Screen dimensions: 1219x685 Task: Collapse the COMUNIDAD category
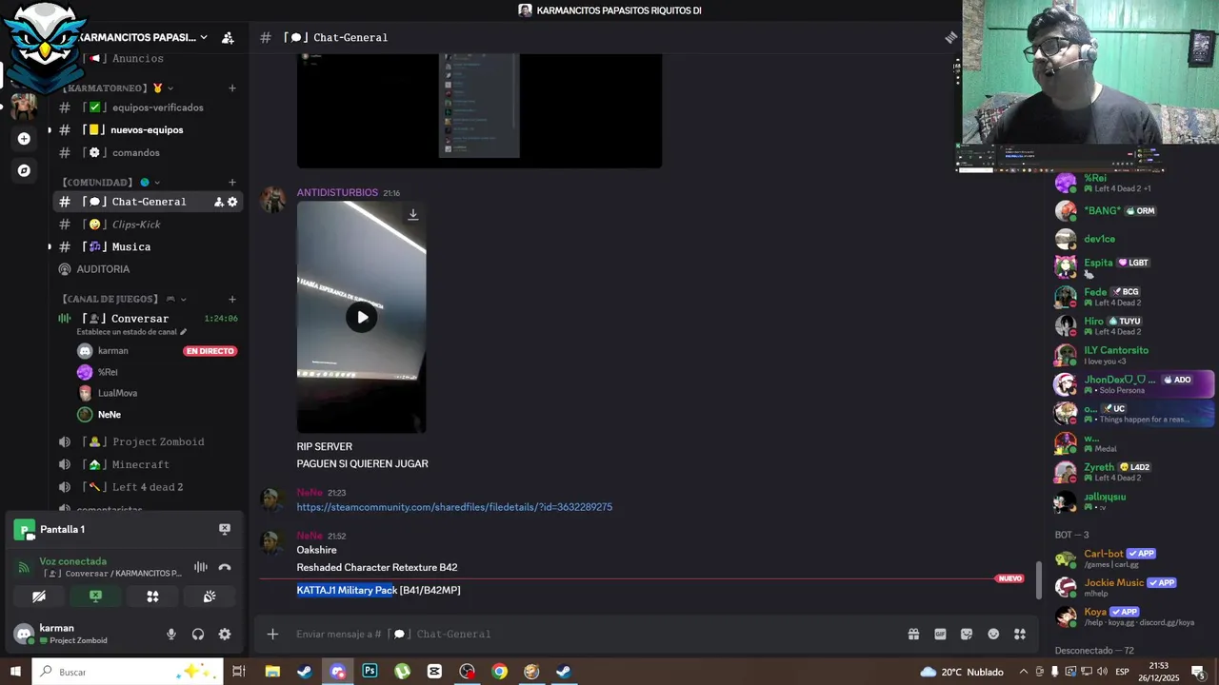tap(111, 183)
